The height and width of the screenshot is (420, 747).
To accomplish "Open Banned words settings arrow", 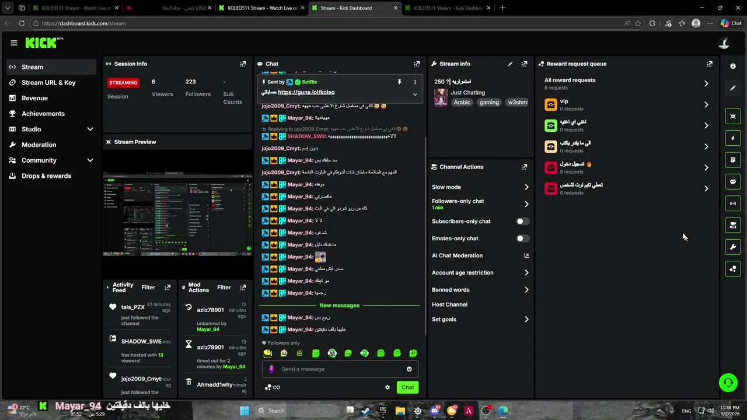I will pos(526,290).
